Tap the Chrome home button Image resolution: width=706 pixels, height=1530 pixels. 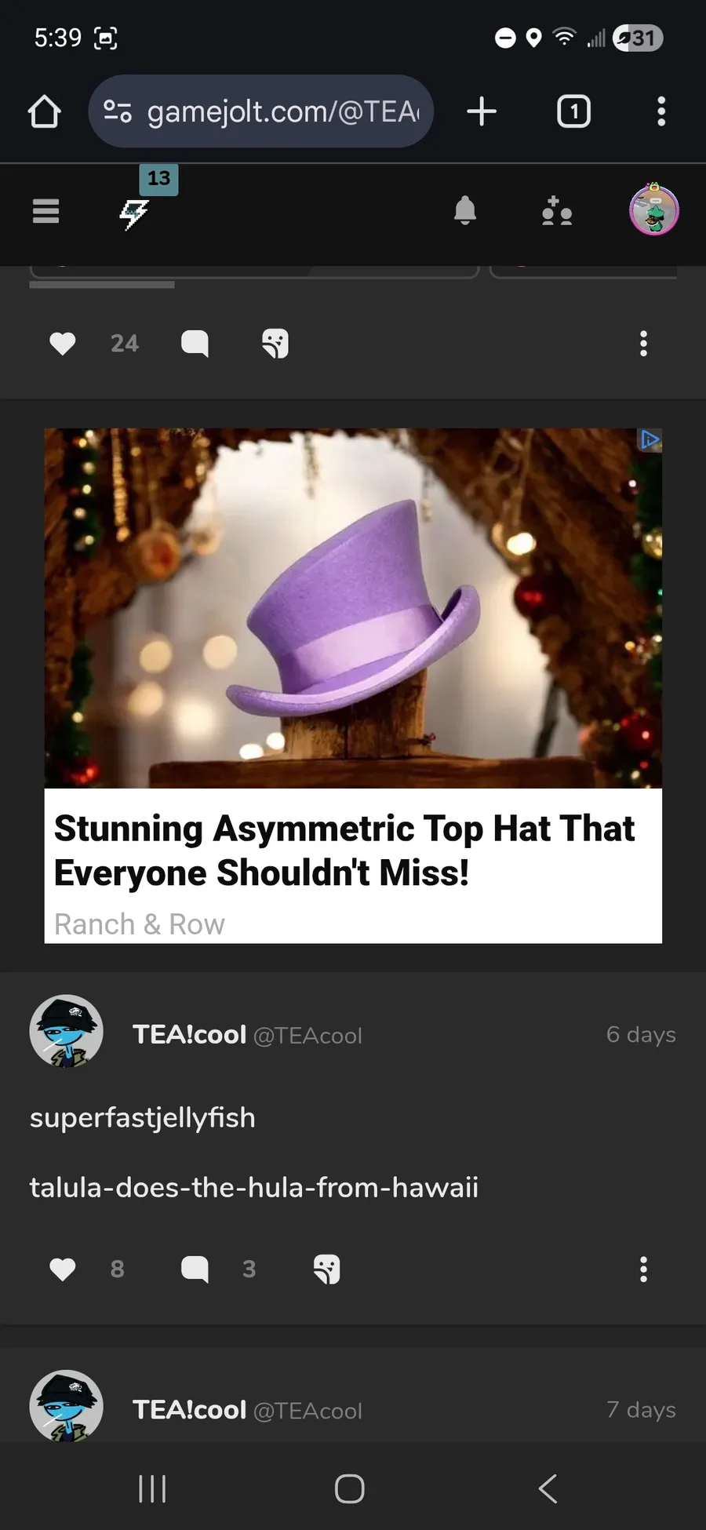(45, 111)
